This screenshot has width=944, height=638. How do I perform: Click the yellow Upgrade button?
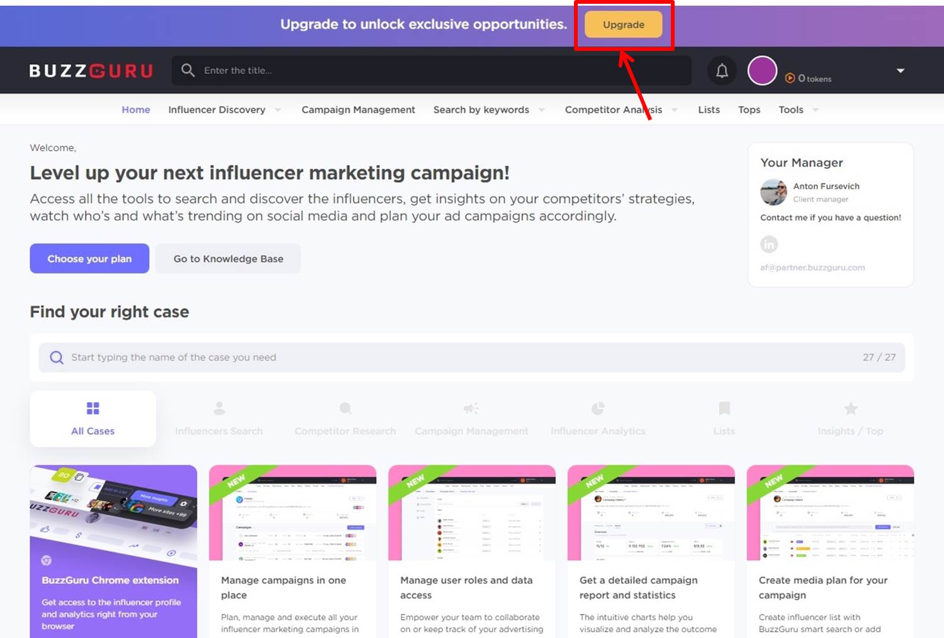click(623, 25)
